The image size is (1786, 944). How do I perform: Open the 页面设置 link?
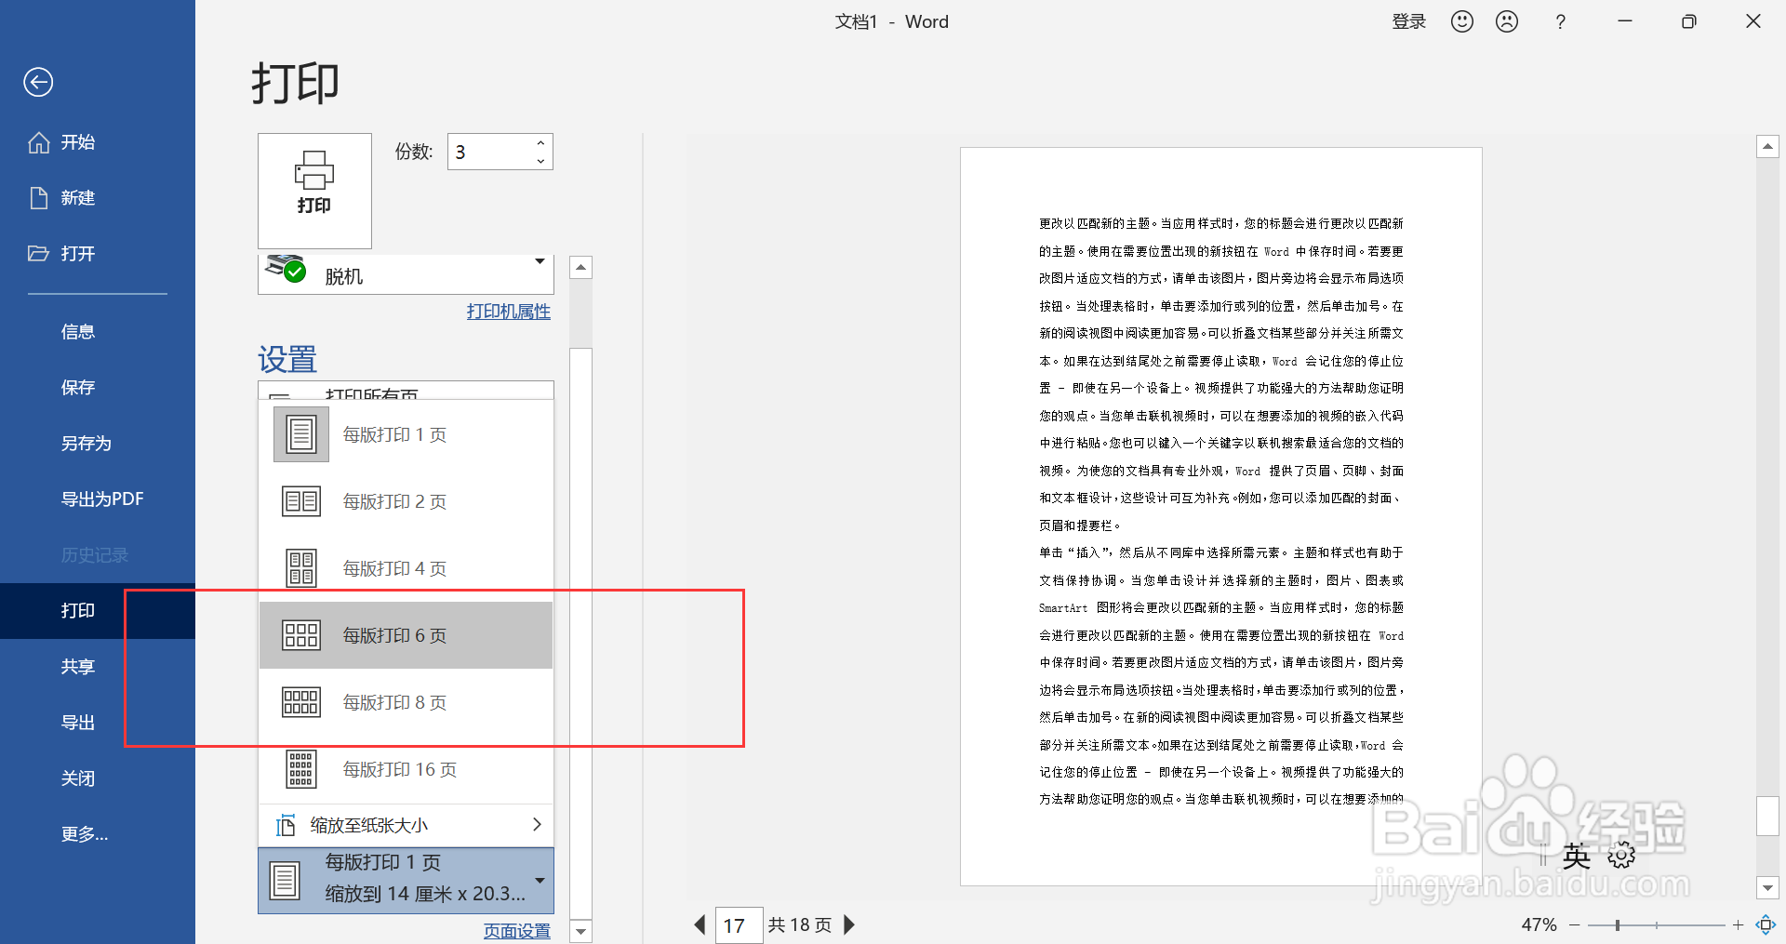pyautogui.click(x=517, y=931)
